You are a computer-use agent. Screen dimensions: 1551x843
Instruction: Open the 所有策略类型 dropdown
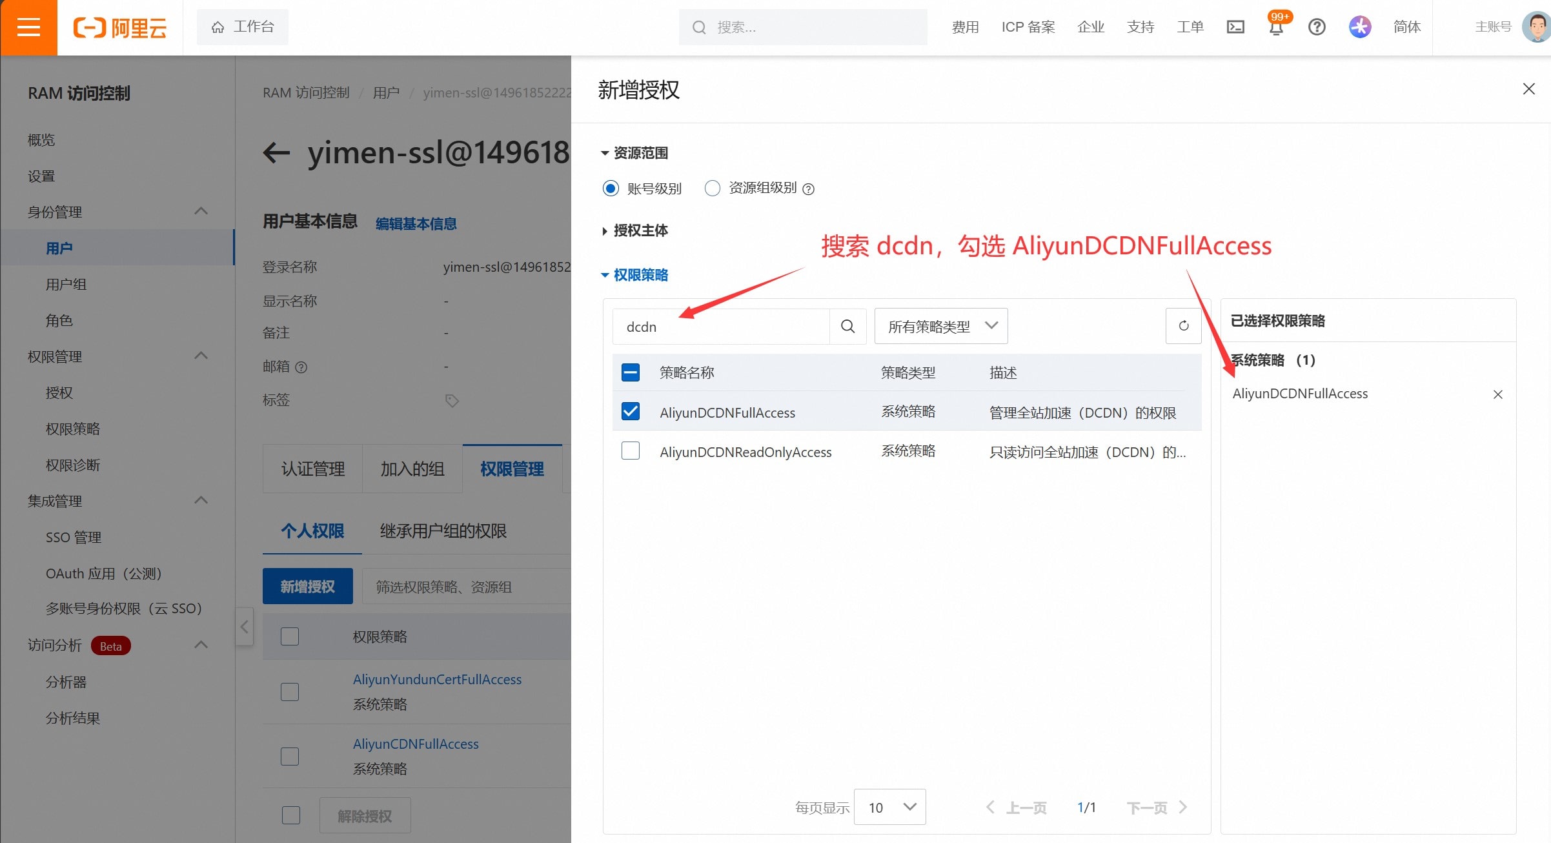(940, 327)
